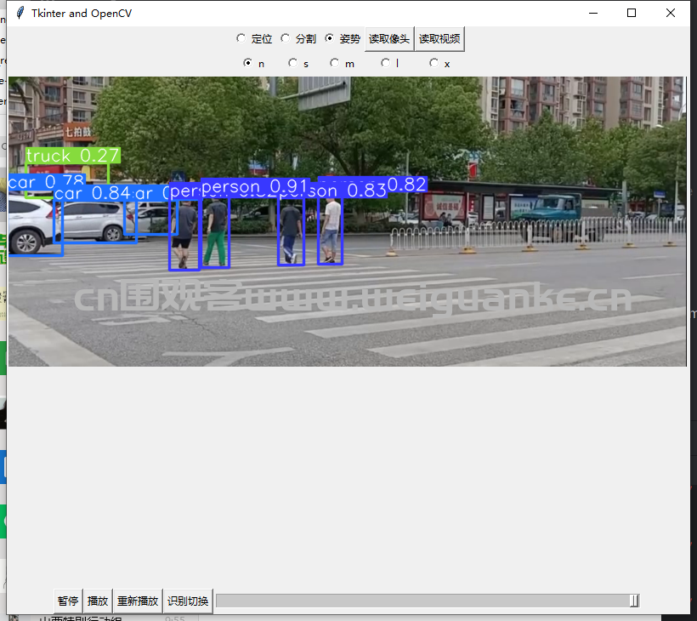Choose model size n radio button
This screenshot has height=621, width=697.
pos(254,64)
